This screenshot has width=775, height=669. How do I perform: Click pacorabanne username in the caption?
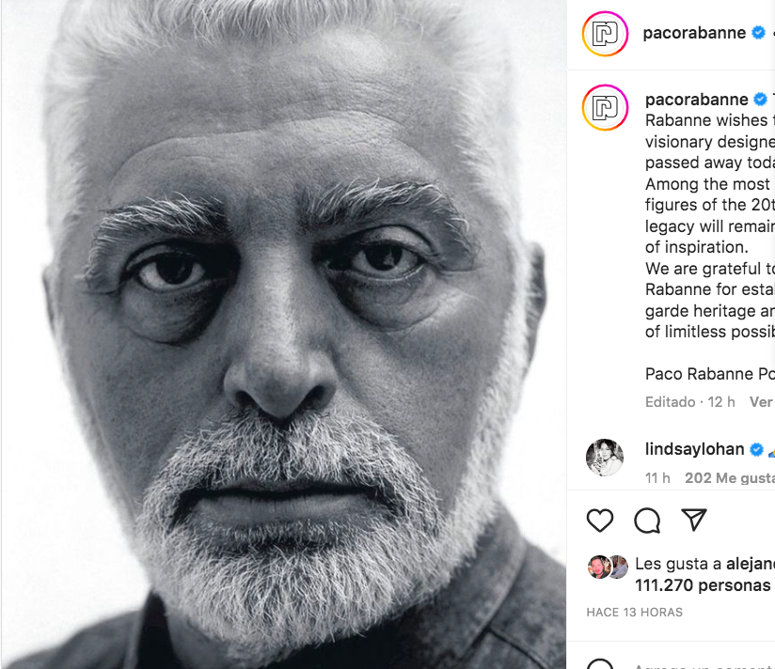pos(696,100)
